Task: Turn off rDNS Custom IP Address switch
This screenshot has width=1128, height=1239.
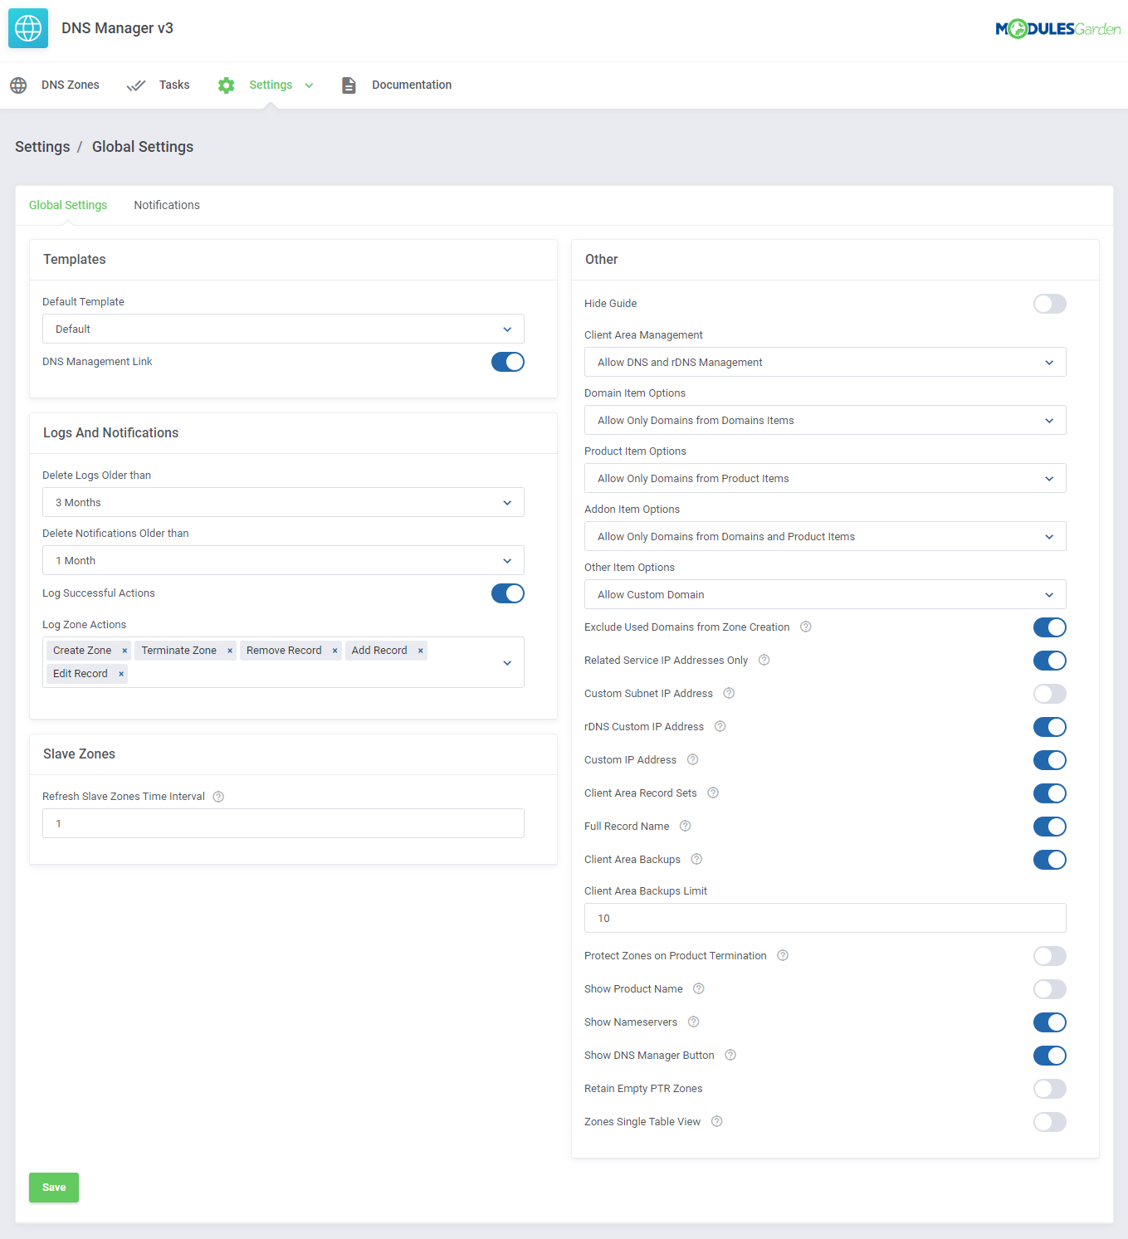Action: 1050,727
